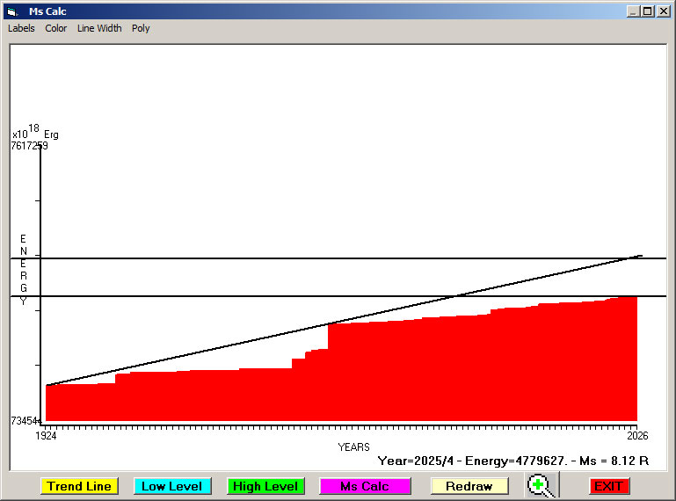Click the magnifier zoom-in icon
Screen dimensions: 676x501
tap(541, 485)
